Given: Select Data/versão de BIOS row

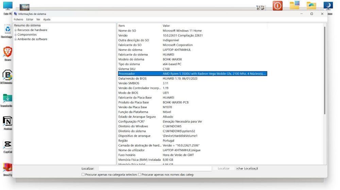Looking at the screenshot, I should click(192, 79).
